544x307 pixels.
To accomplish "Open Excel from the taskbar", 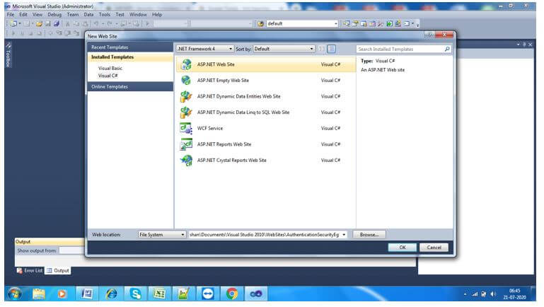I will tap(159, 294).
